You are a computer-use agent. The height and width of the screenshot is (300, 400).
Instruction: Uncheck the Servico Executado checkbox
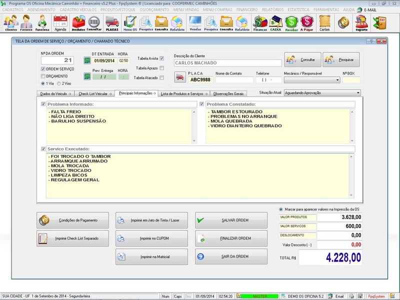click(x=43, y=149)
